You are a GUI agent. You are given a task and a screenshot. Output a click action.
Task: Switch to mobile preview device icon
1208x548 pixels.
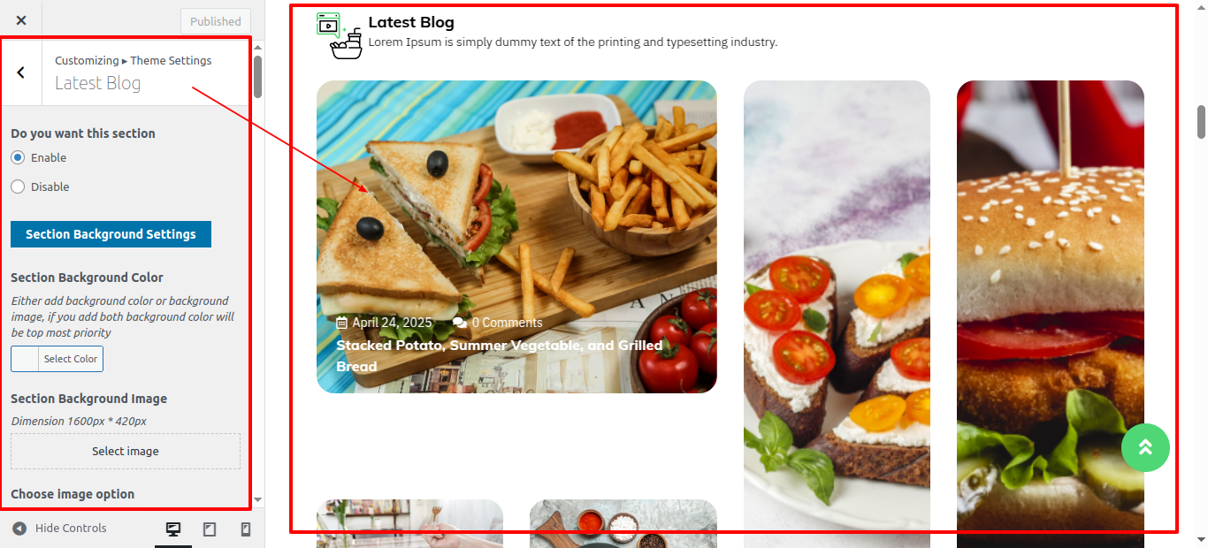[x=246, y=529]
